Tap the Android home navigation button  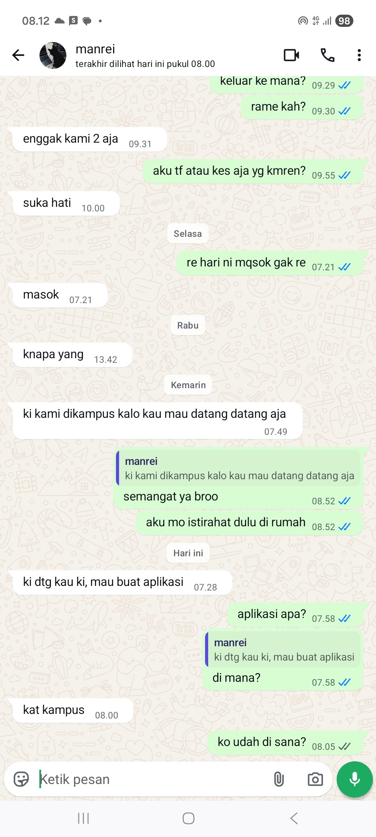[188, 818]
